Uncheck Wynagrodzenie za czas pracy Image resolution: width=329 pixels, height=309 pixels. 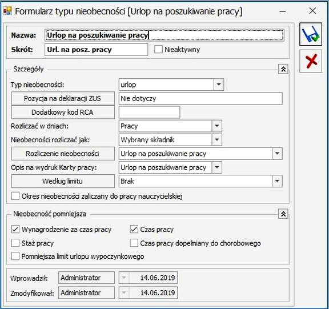coord(15,229)
